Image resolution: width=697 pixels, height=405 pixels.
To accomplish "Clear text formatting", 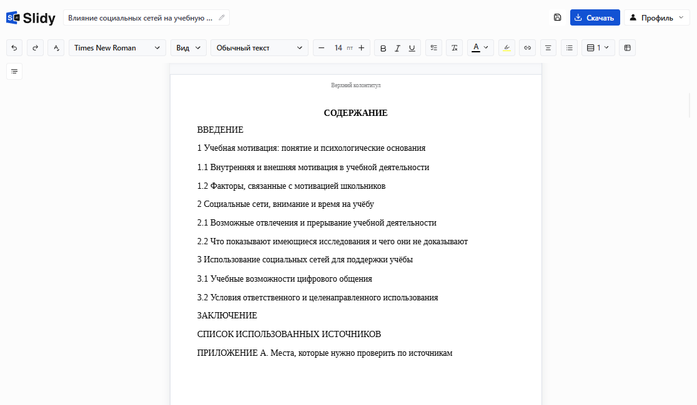I will point(454,48).
